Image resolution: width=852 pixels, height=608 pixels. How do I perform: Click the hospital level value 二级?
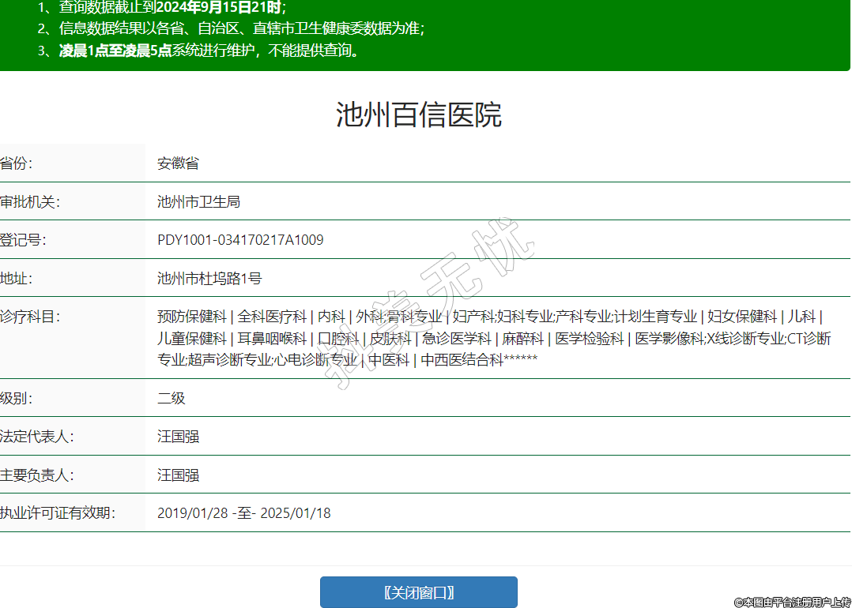pyautogui.click(x=171, y=398)
